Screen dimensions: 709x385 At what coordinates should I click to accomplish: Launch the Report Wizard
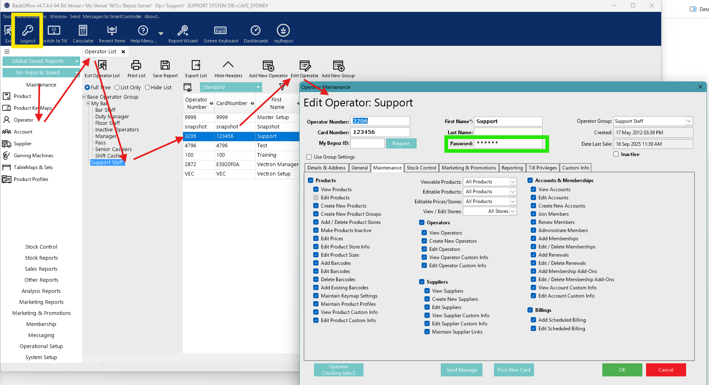point(183,31)
